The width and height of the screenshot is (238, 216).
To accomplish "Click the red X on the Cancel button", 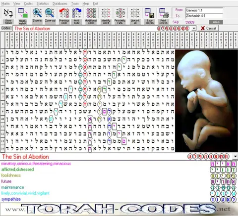I will 203,28.
